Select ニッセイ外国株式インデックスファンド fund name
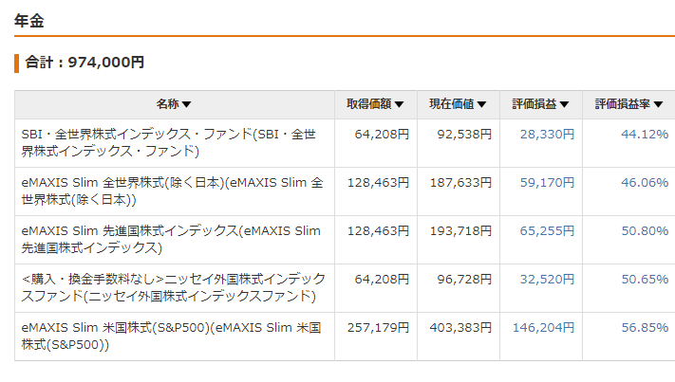The image size is (675, 382). coord(174,287)
